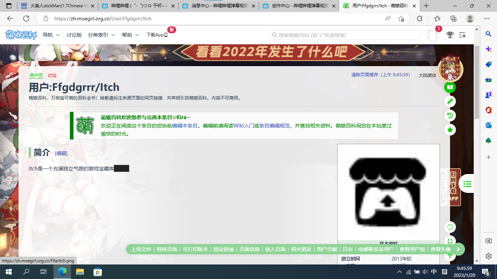Switch to the 讨论 talk tab
This screenshot has width=497, height=279.
click(x=52, y=76)
